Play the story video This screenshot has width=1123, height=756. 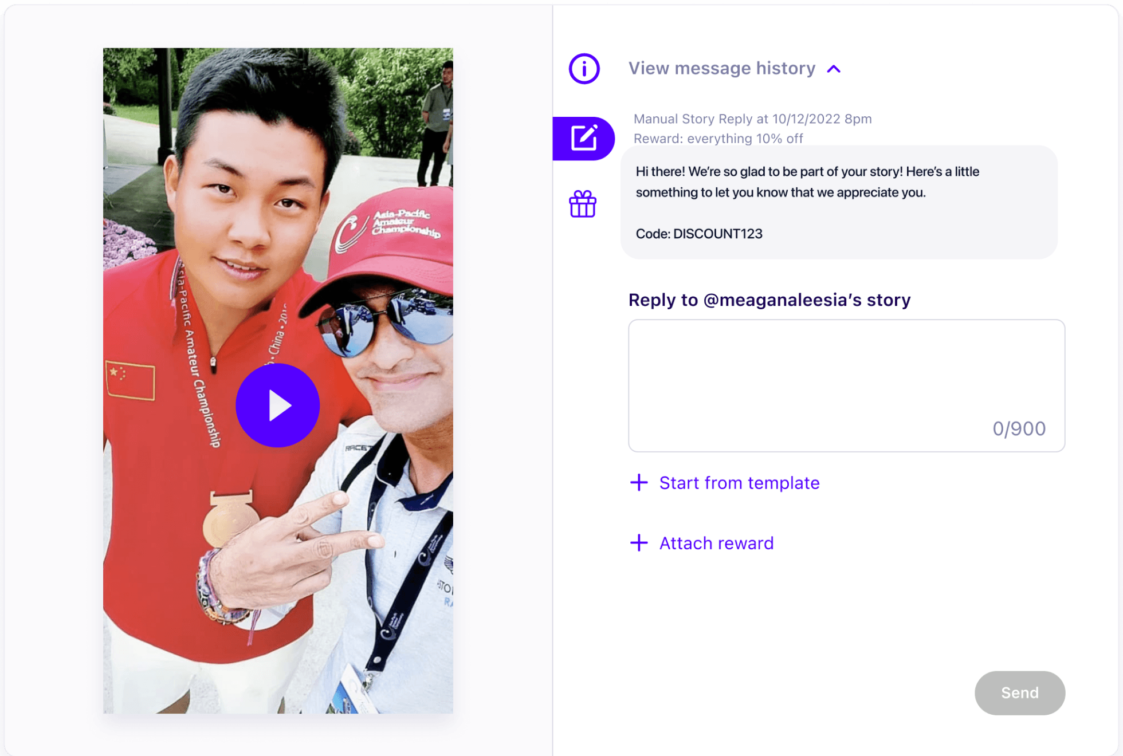coord(278,405)
